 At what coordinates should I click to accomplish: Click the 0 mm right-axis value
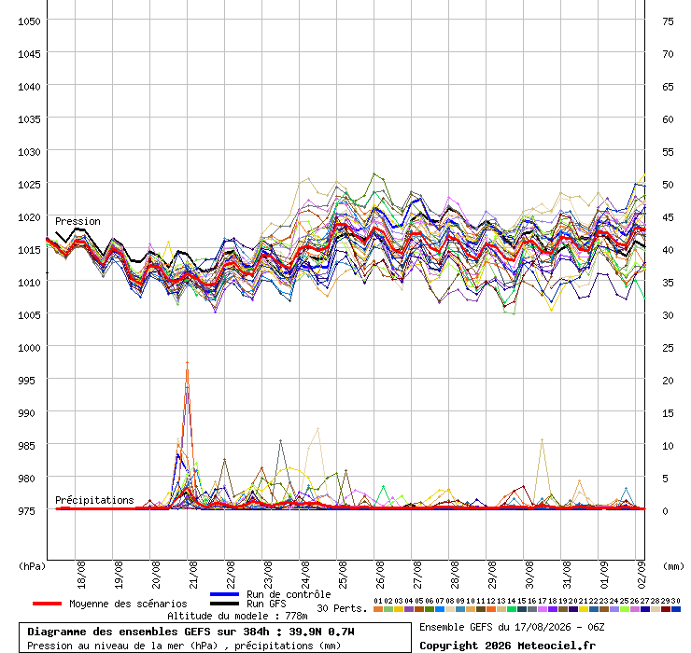665,511
